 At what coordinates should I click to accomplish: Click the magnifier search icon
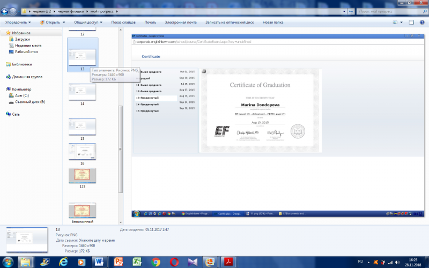click(x=425, y=11)
